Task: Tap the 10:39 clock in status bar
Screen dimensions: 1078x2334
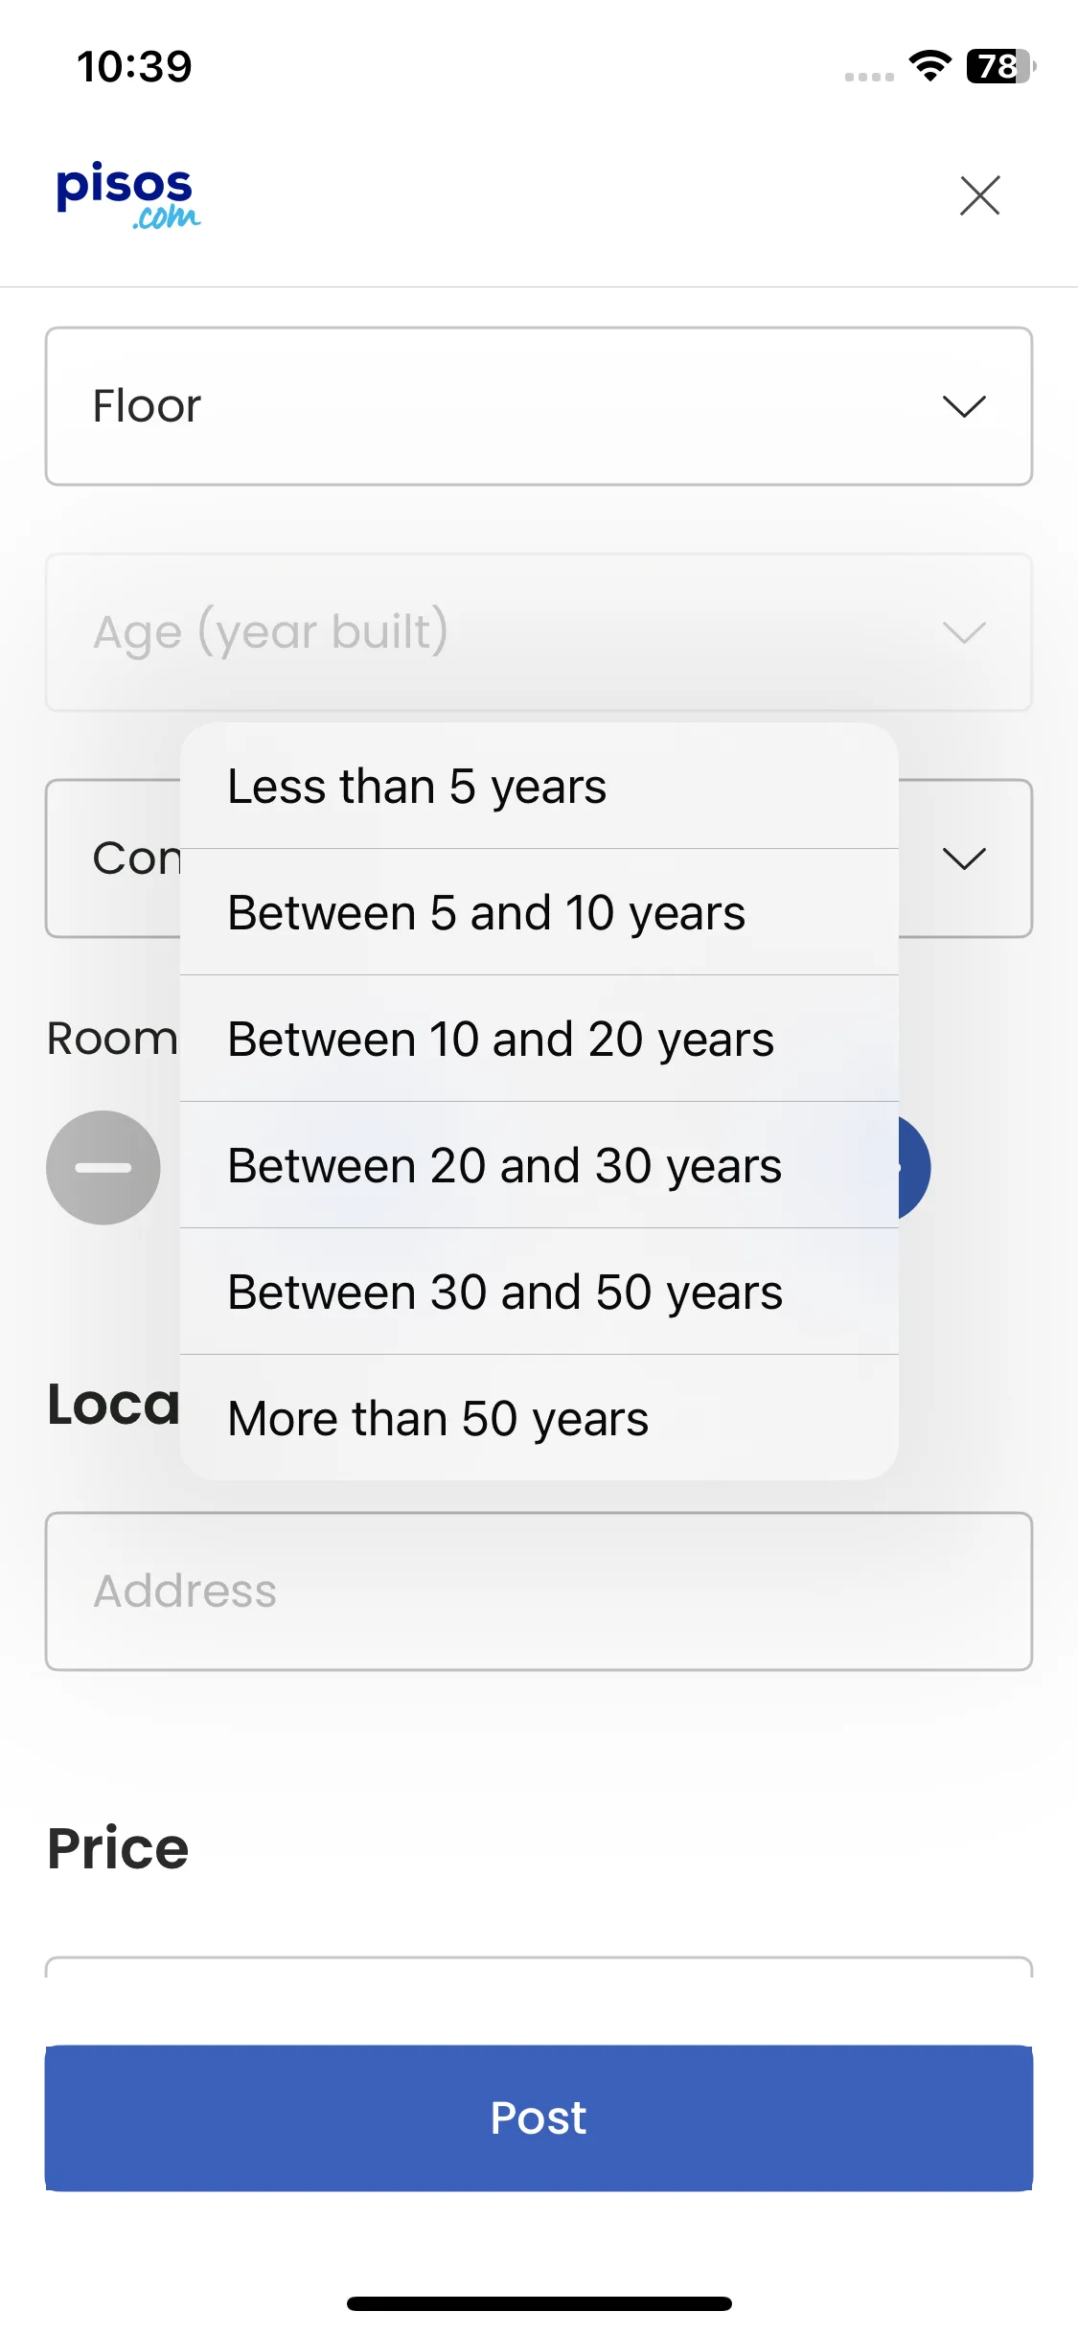Action: 134,67
